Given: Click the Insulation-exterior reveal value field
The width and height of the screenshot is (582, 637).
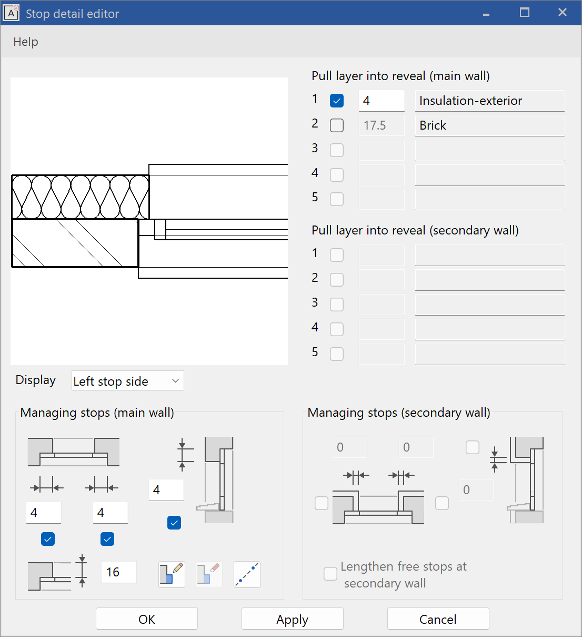Looking at the screenshot, I should point(382,101).
